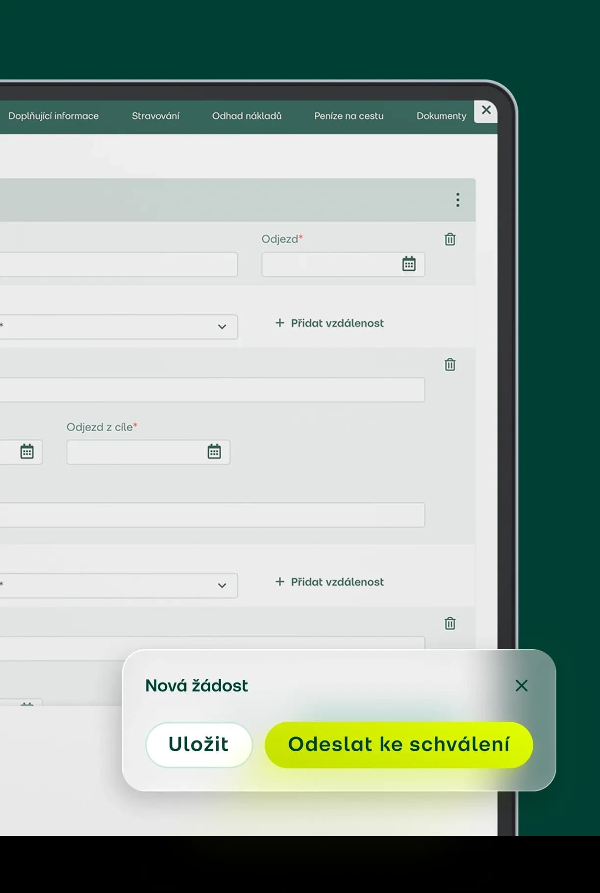Click the lowest trash icon above the dialog
The height and width of the screenshot is (893, 600).
pyautogui.click(x=450, y=623)
